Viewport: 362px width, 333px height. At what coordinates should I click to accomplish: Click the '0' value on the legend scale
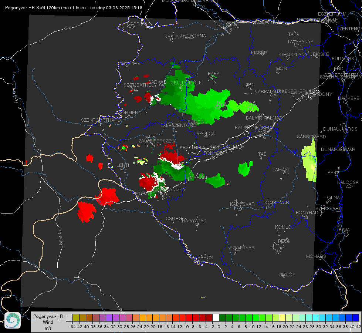pos(219,327)
